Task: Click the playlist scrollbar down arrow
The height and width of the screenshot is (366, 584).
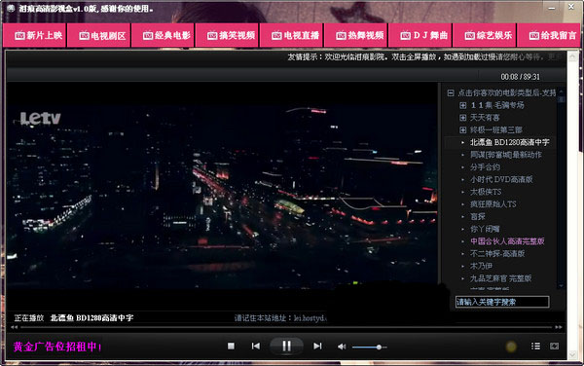Action: coord(562,285)
